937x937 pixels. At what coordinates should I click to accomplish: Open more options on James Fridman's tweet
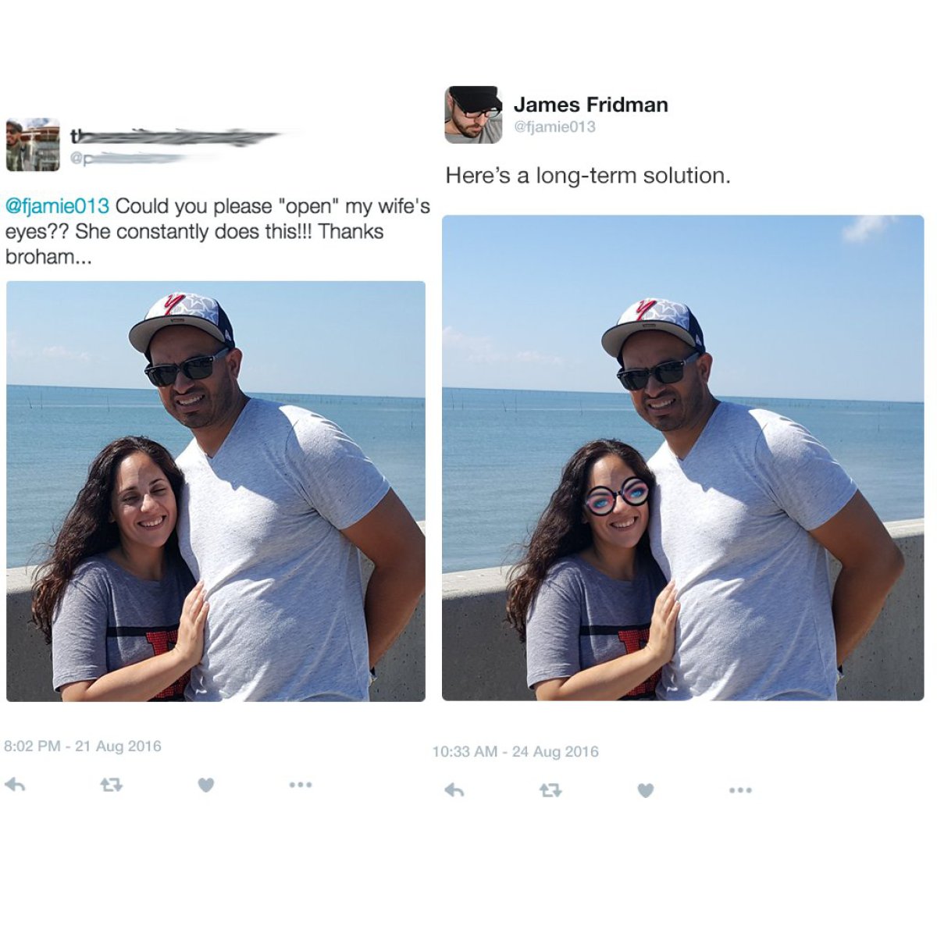click(740, 790)
